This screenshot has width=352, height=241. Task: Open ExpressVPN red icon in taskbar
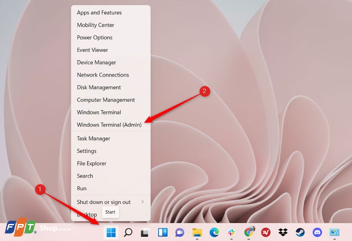point(266,233)
